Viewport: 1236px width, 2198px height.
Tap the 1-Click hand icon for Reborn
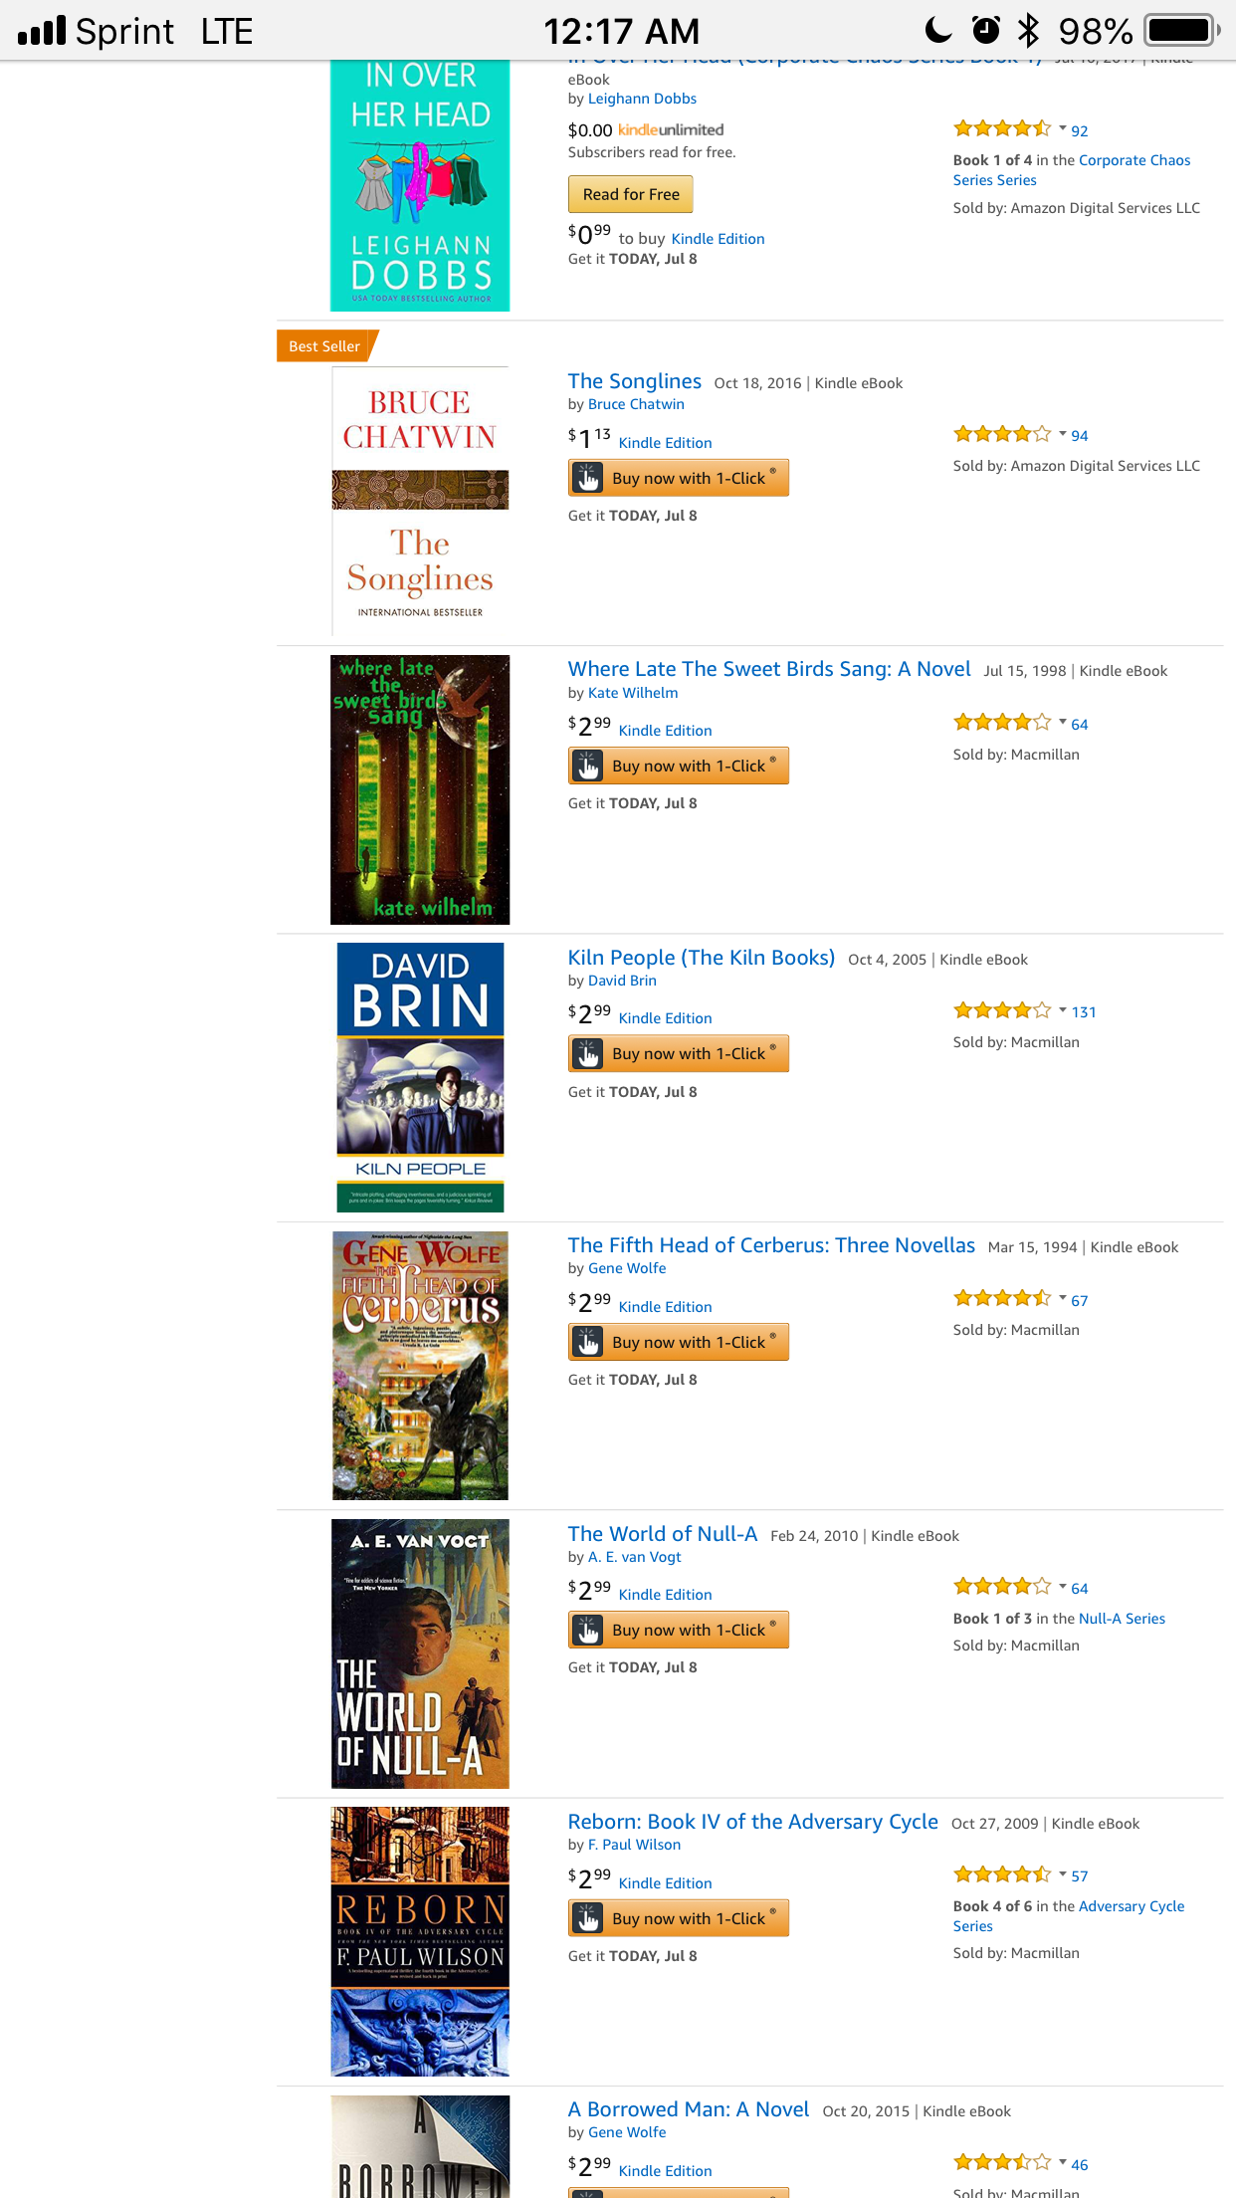[588, 1918]
